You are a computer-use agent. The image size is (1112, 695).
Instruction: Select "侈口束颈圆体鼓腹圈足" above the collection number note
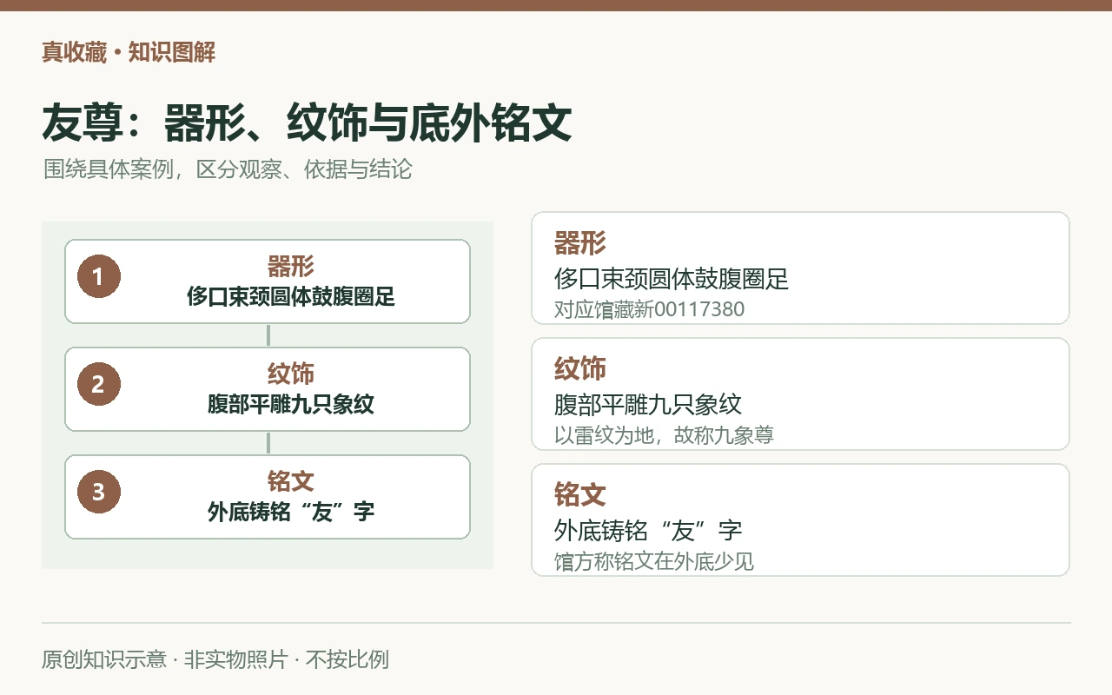[672, 279]
